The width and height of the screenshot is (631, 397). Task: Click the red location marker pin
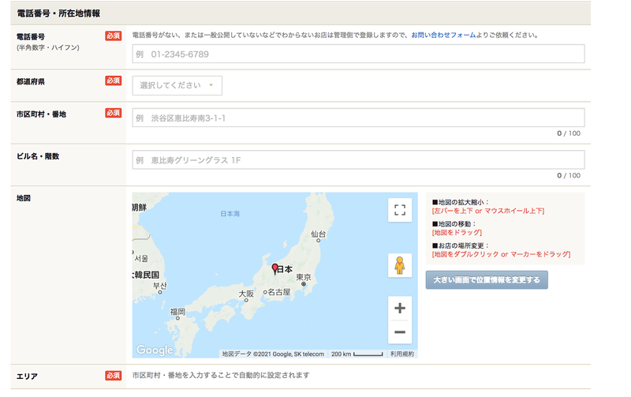tap(274, 269)
